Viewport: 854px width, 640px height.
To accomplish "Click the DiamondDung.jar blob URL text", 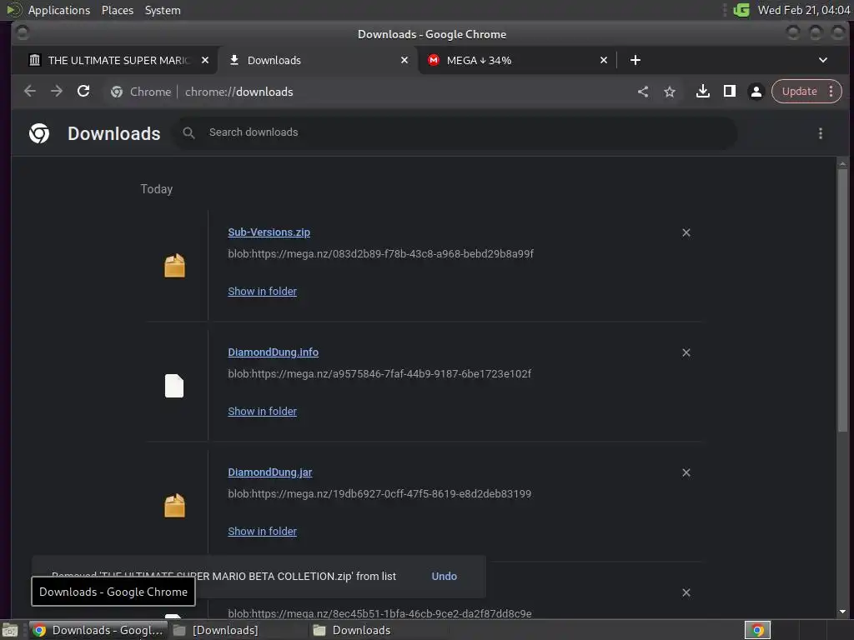I will coord(379,493).
